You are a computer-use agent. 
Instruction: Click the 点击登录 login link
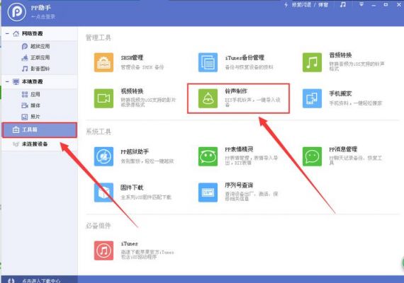click(x=43, y=17)
